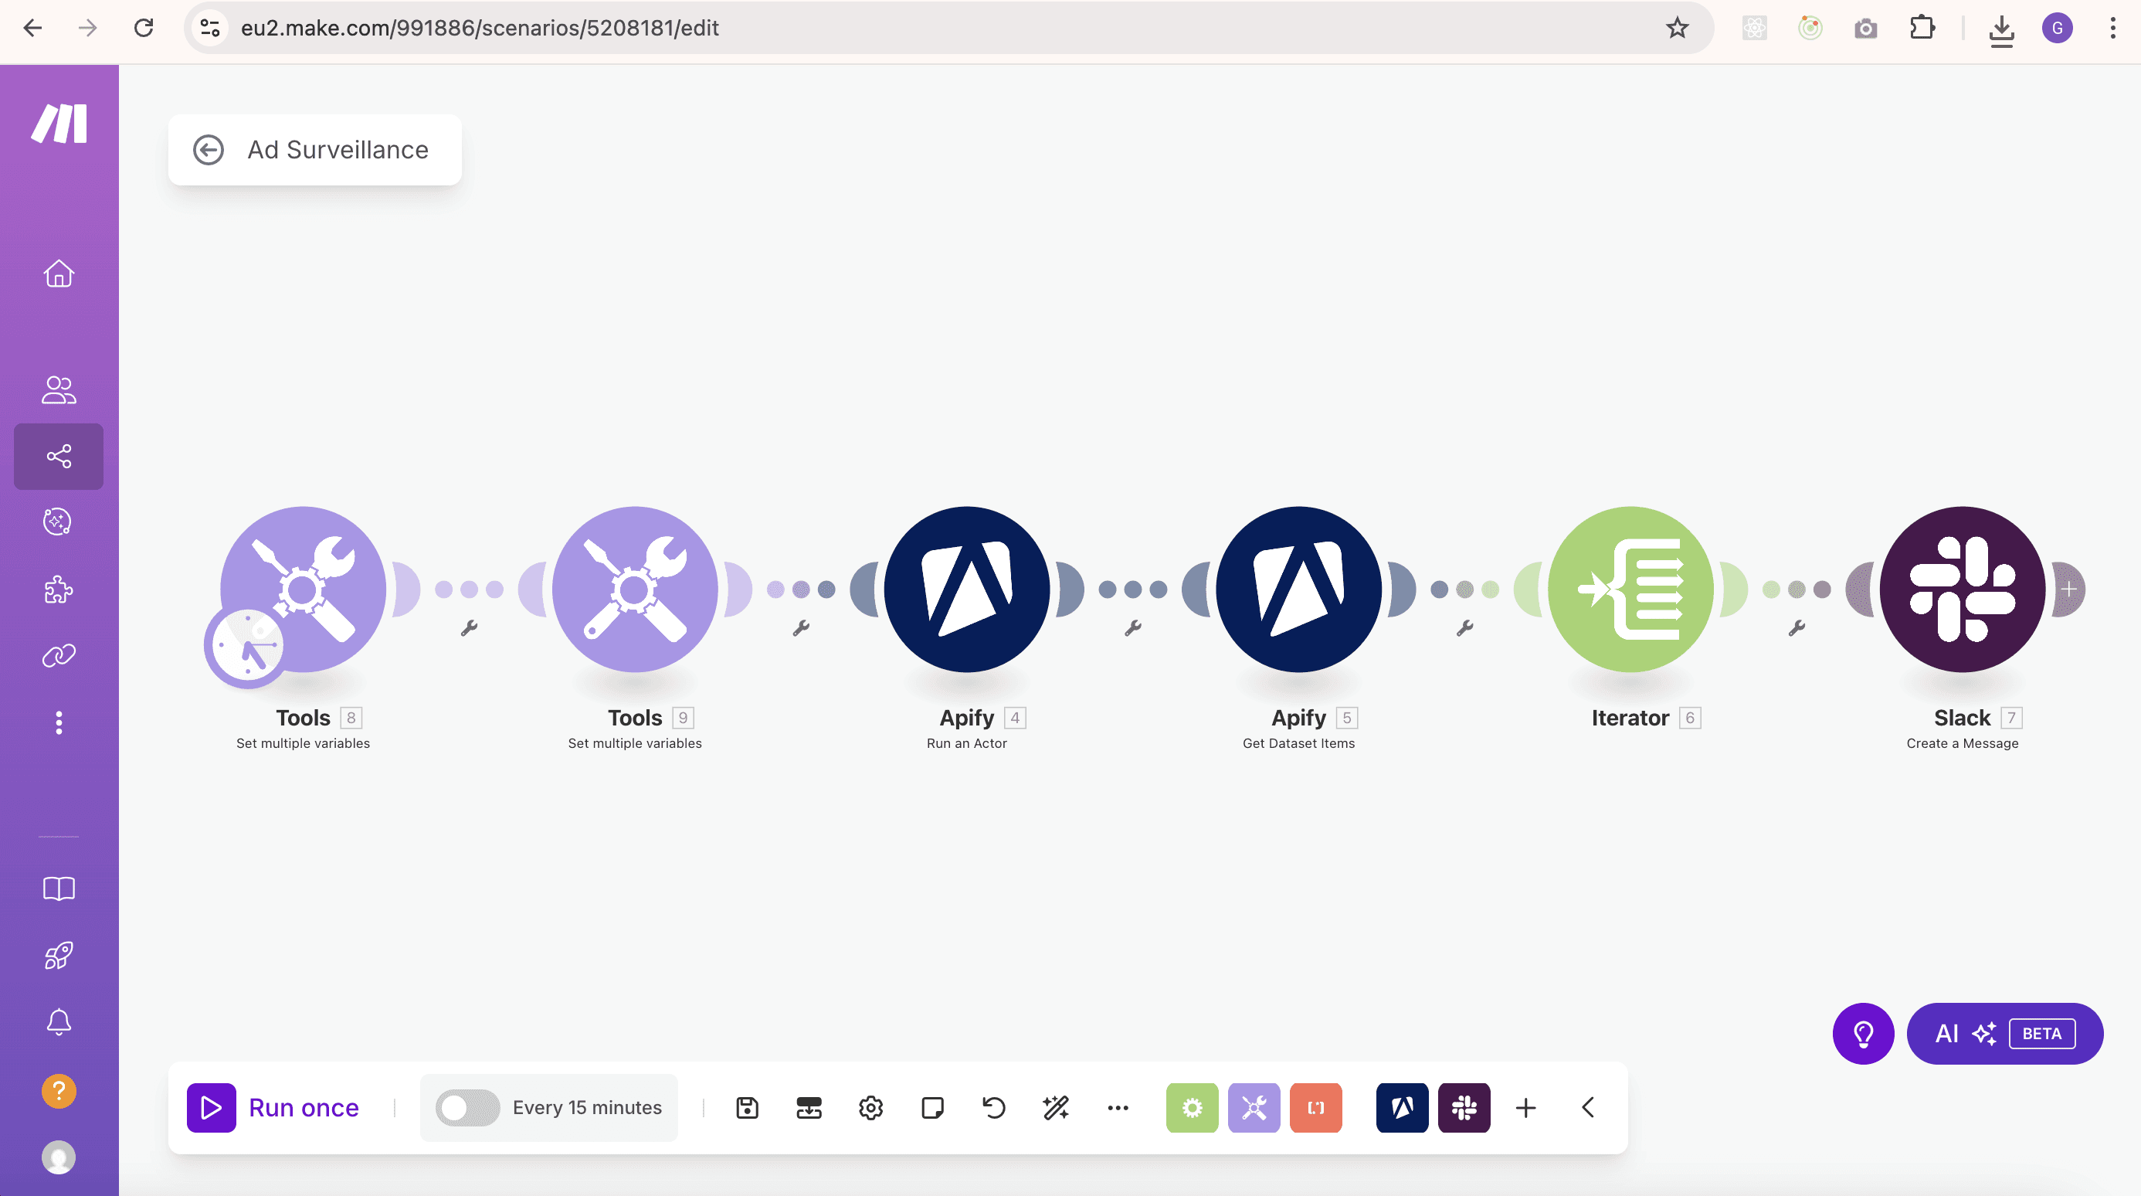Click the more options three dots in toolbar
Viewport: 2141px width, 1196px height.
click(x=1118, y=1108)
